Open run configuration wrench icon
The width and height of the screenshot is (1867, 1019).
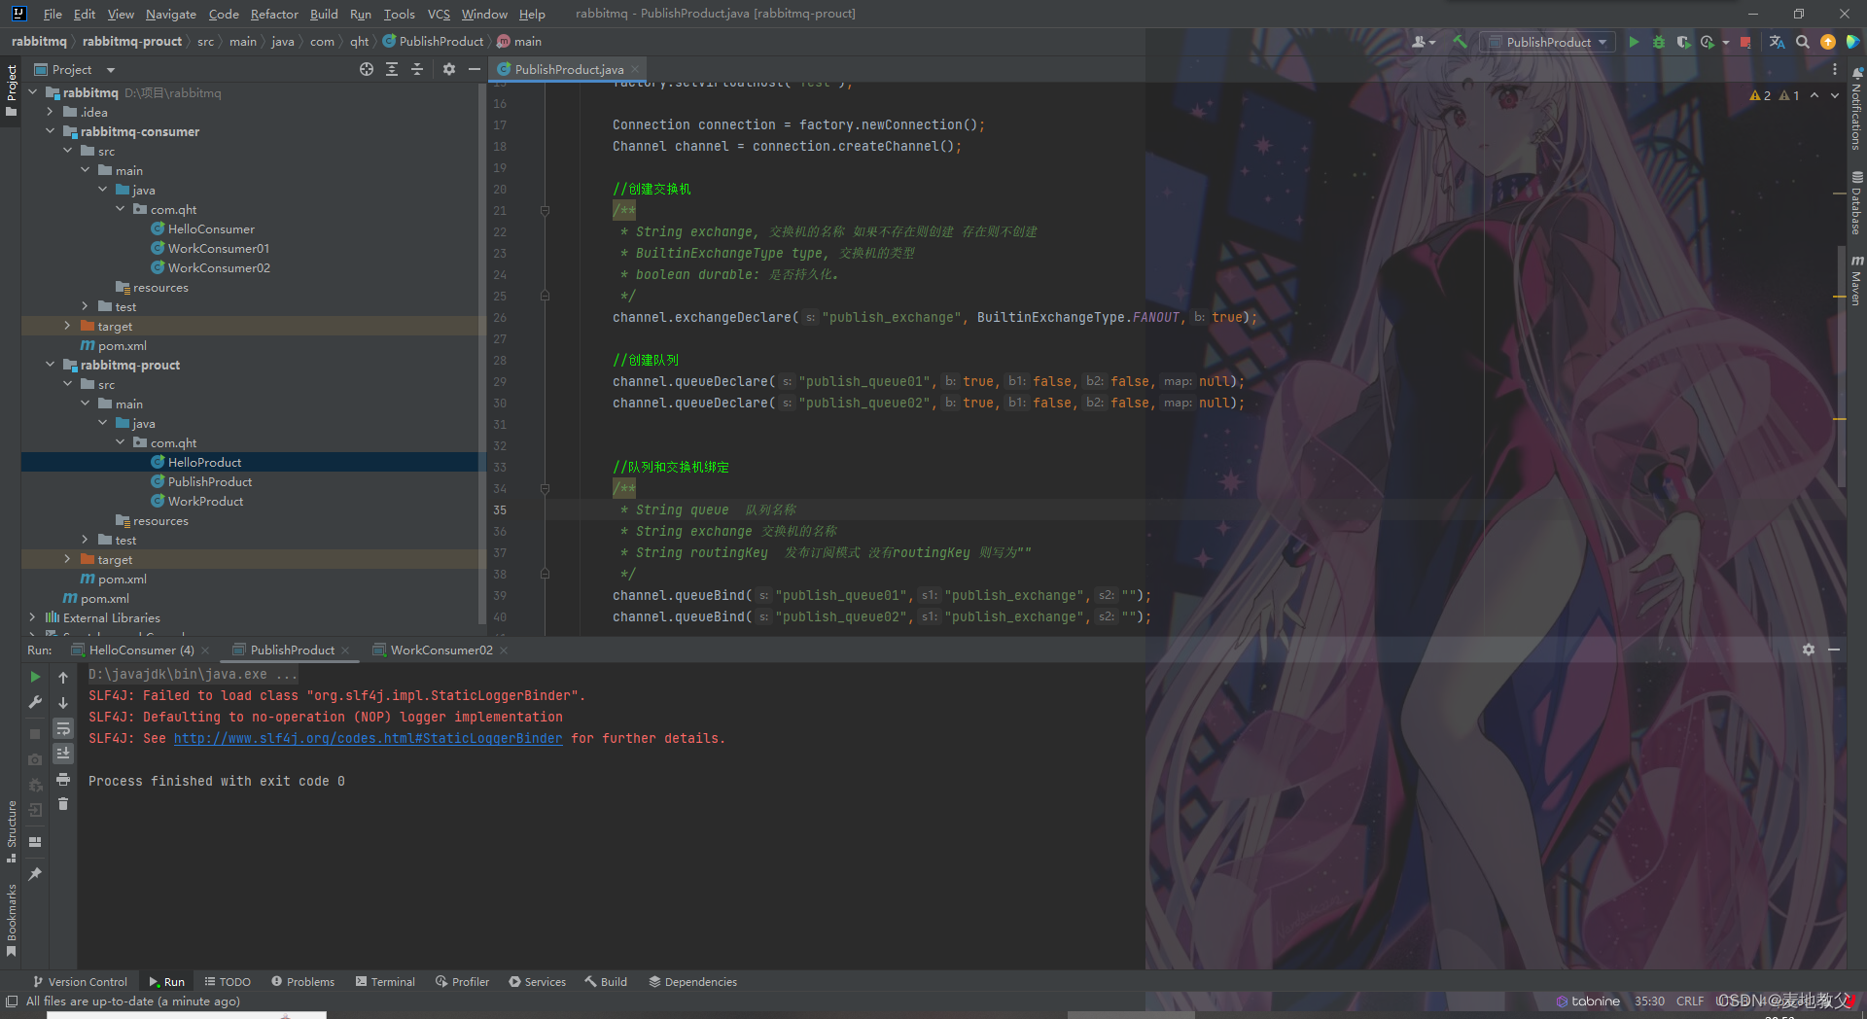pos(35,702)
